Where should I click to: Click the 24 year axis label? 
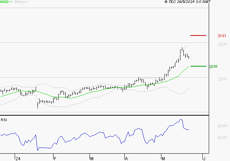18,159
